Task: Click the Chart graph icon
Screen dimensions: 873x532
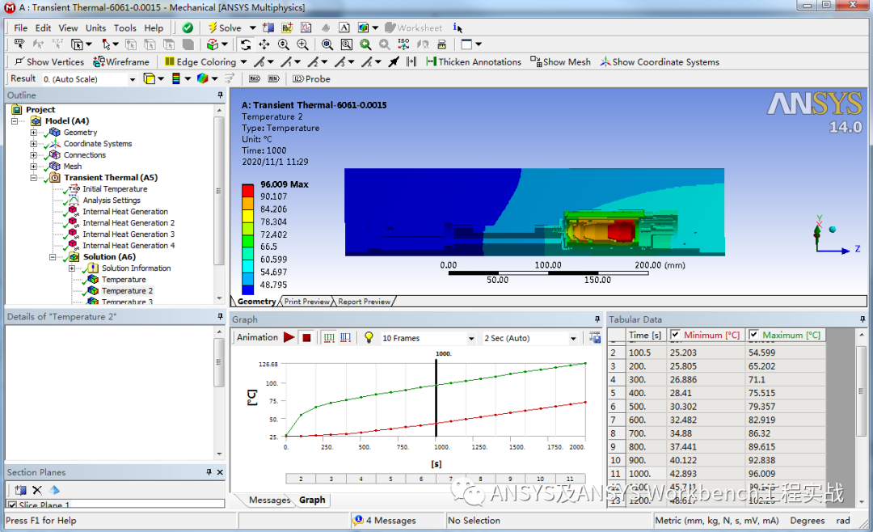Action: pyautogui.click(x=306, y=27)
